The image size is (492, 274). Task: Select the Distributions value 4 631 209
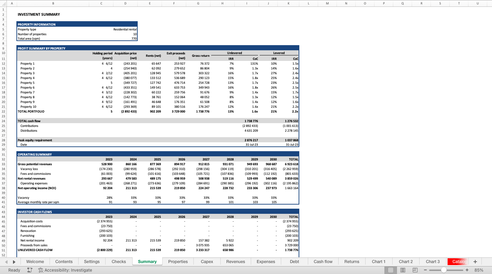pos(251,131)
